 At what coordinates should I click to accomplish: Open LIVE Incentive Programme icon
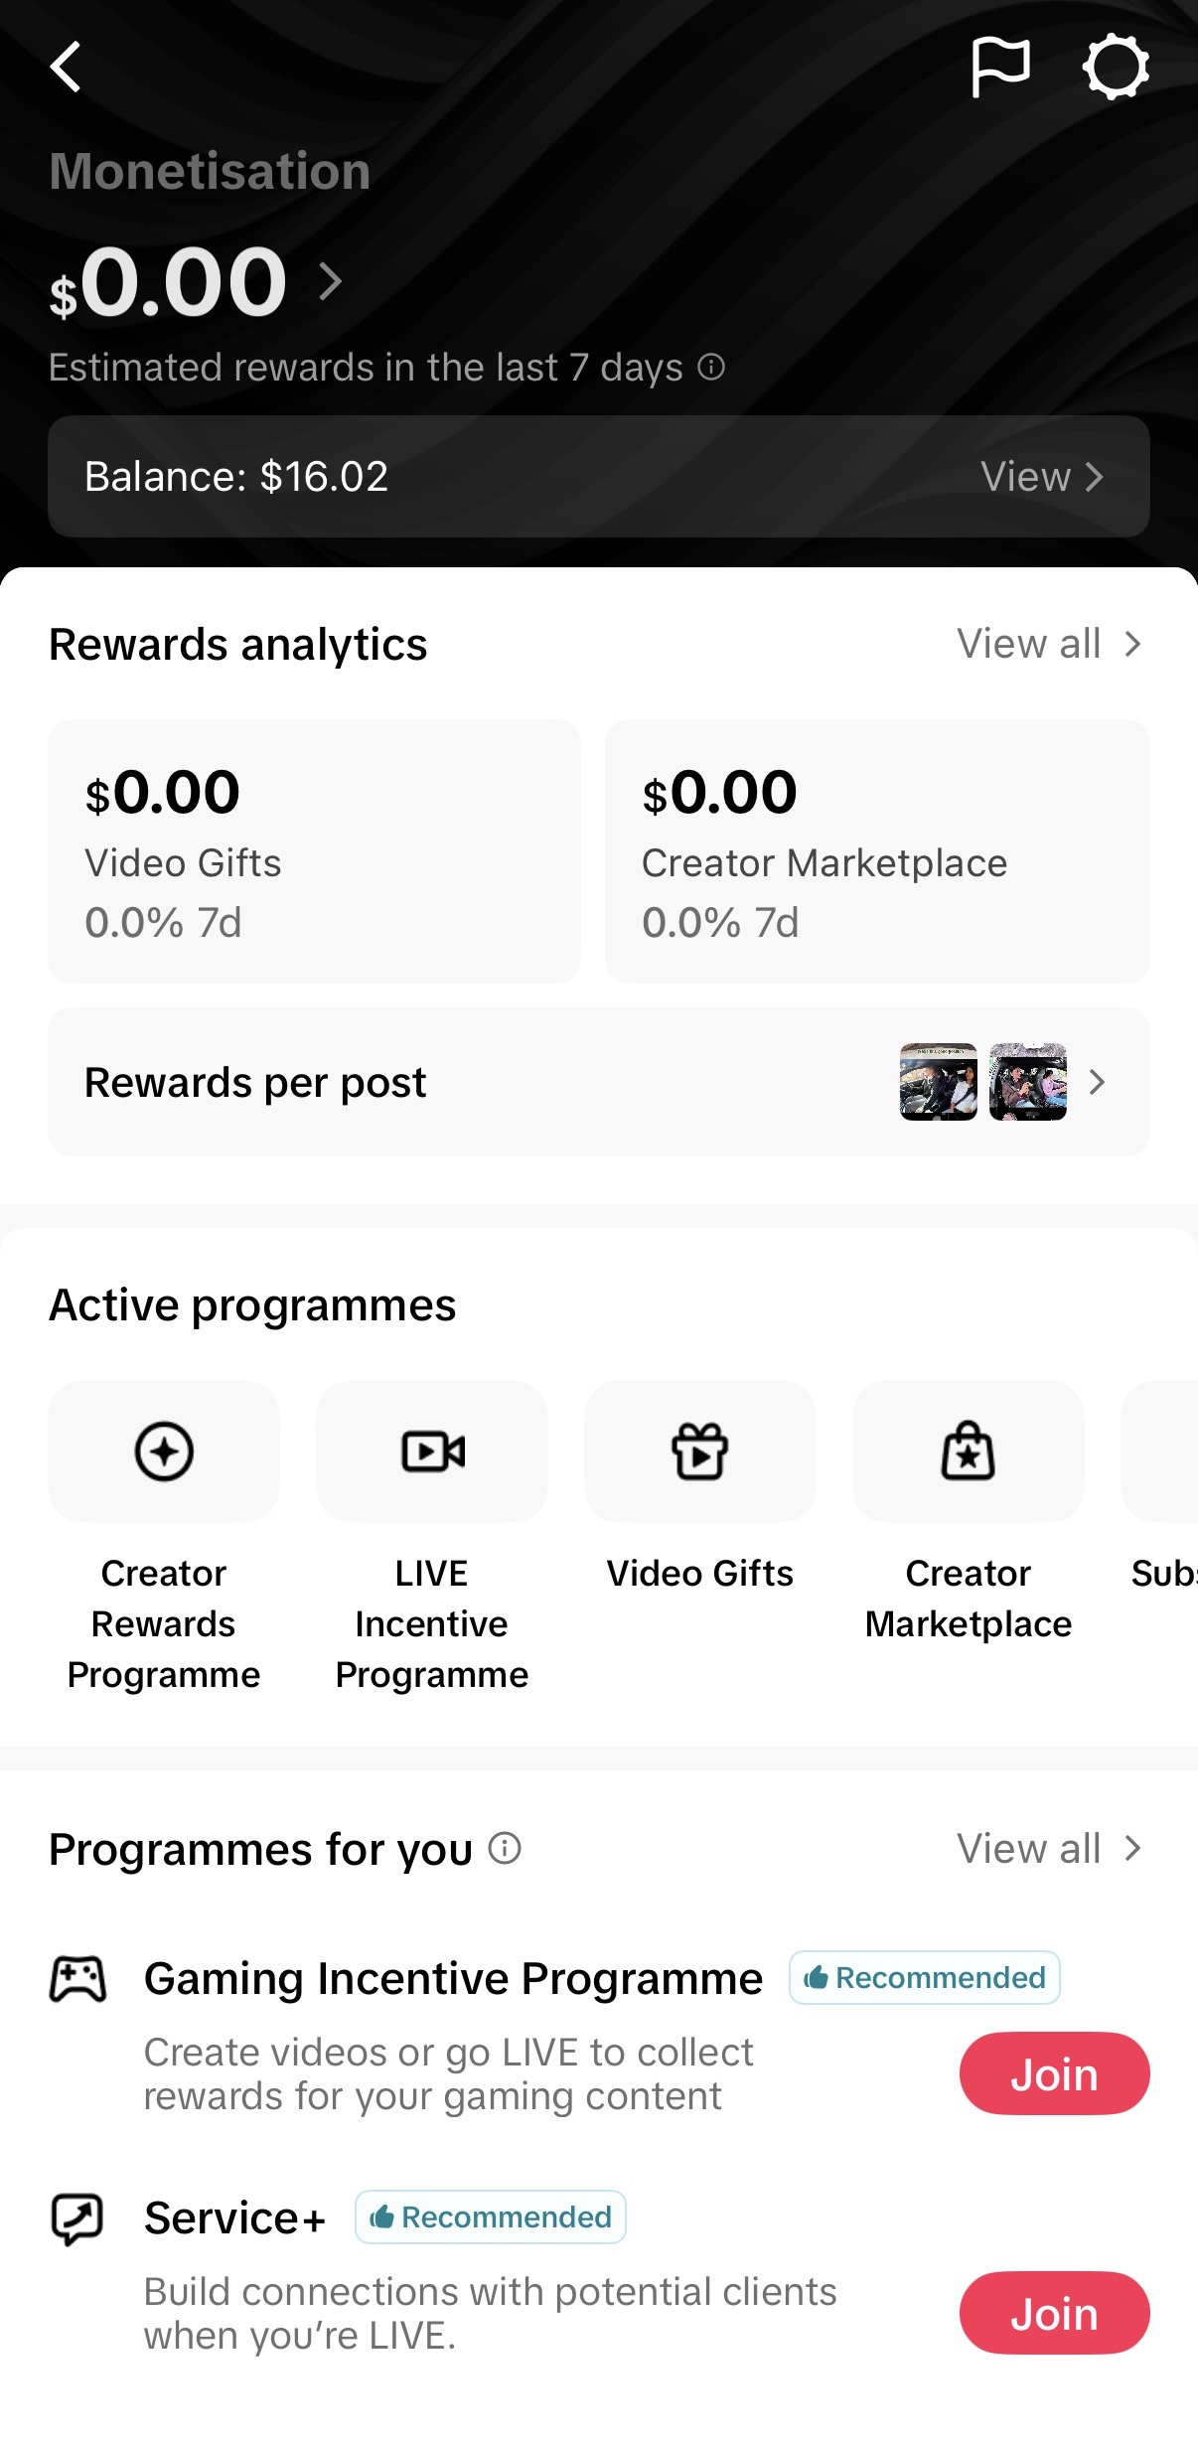click(432, 1451)
